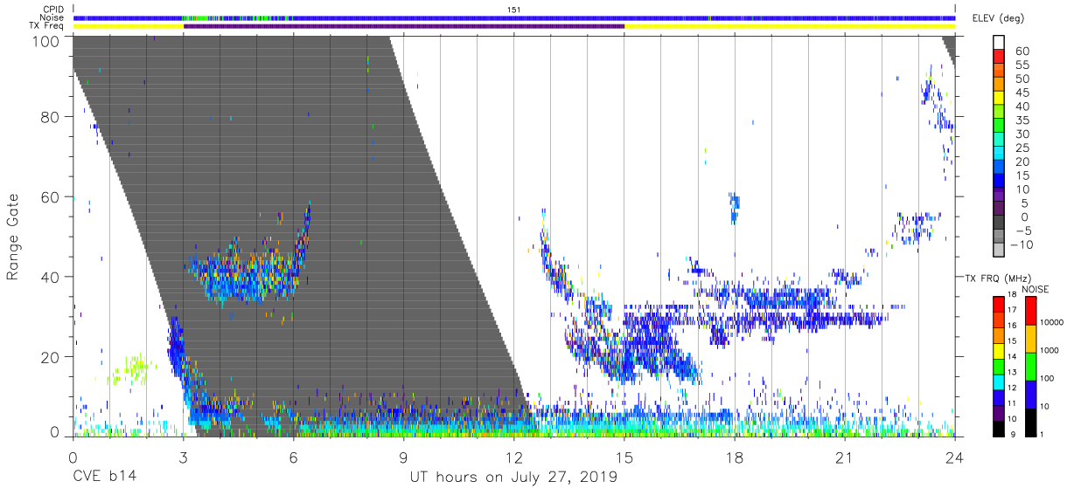
Task: Click the '30' label on ELEV colorbar
Action: coord(1021,134)
